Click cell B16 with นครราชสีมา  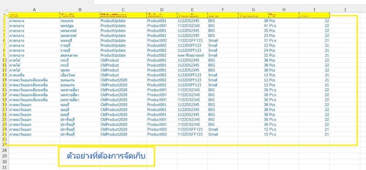(80, 90)
